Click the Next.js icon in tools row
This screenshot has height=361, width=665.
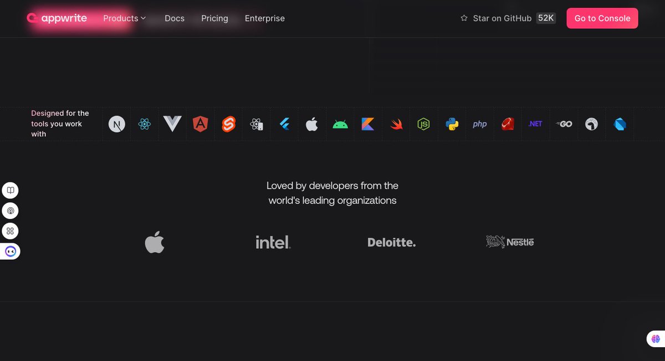[117, 124]
